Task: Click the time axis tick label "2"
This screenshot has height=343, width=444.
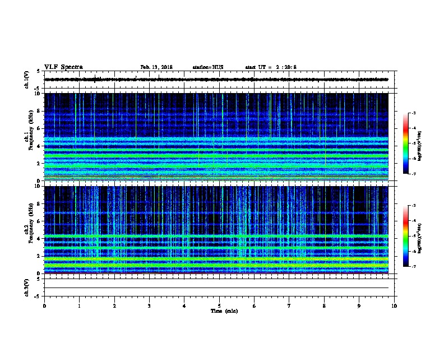Action: (x=114, y=306)
